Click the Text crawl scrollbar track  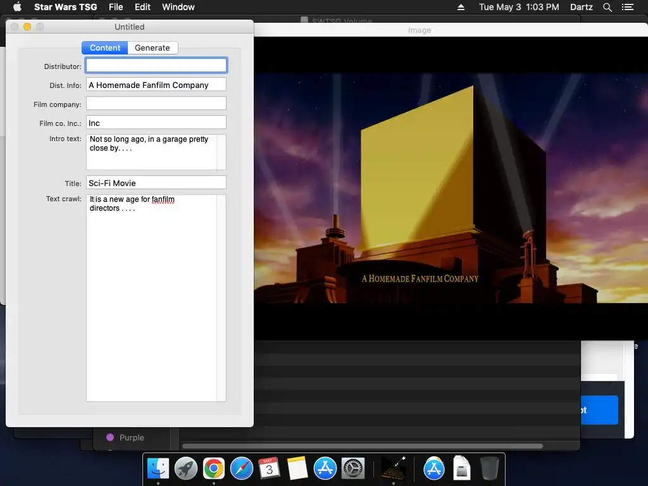(x=221, y=298)
